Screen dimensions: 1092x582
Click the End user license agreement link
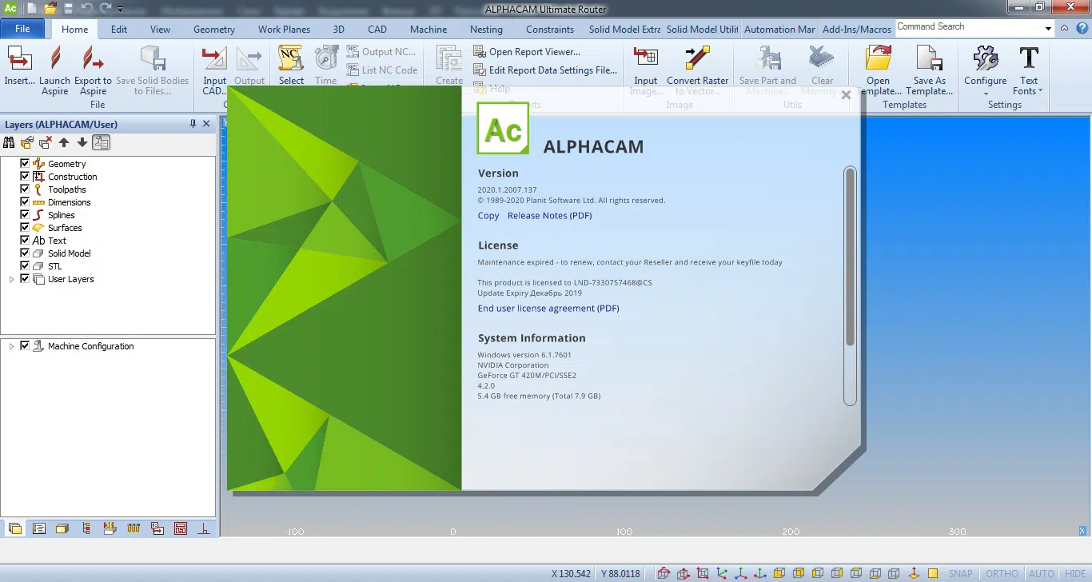(x=548, y=308)
